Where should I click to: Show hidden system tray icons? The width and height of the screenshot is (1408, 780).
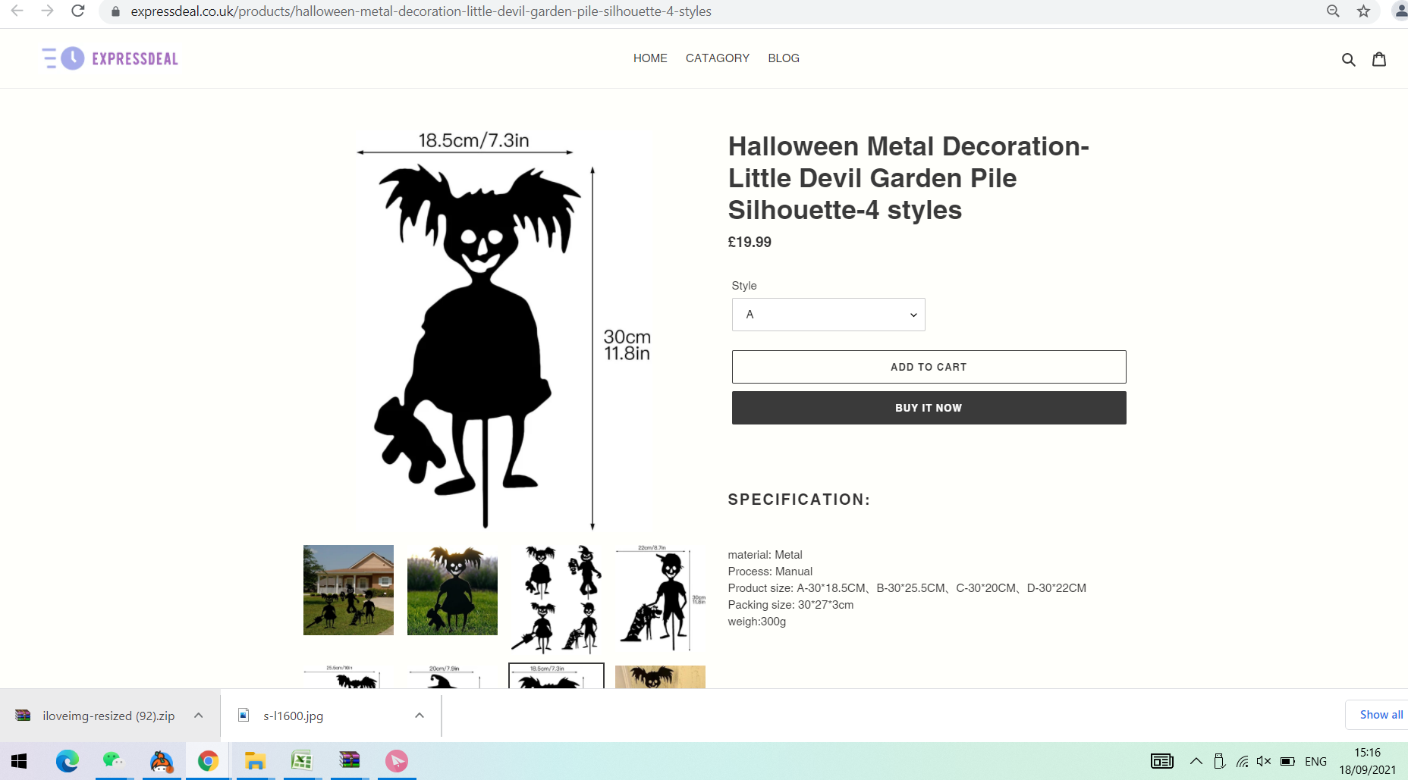pos(1196,761)
